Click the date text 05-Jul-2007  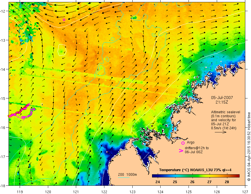pyautogui.click(x=222, y=98)
